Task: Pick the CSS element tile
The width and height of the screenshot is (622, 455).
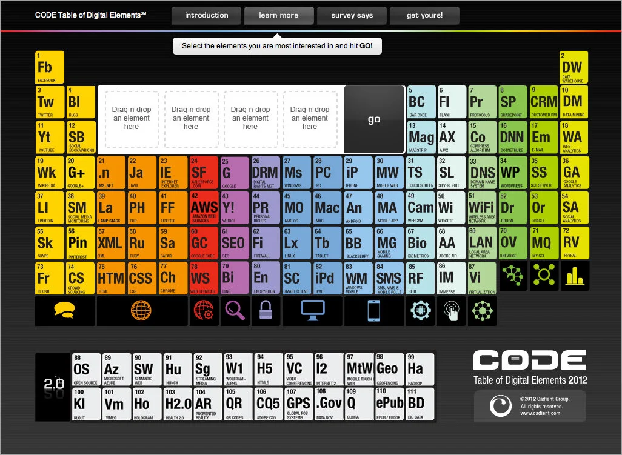Action: (142, 278)
